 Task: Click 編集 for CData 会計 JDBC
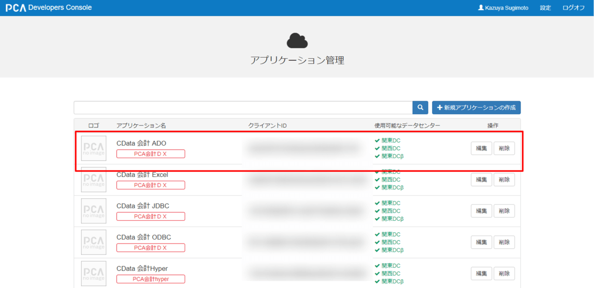(x=481, y=211)
